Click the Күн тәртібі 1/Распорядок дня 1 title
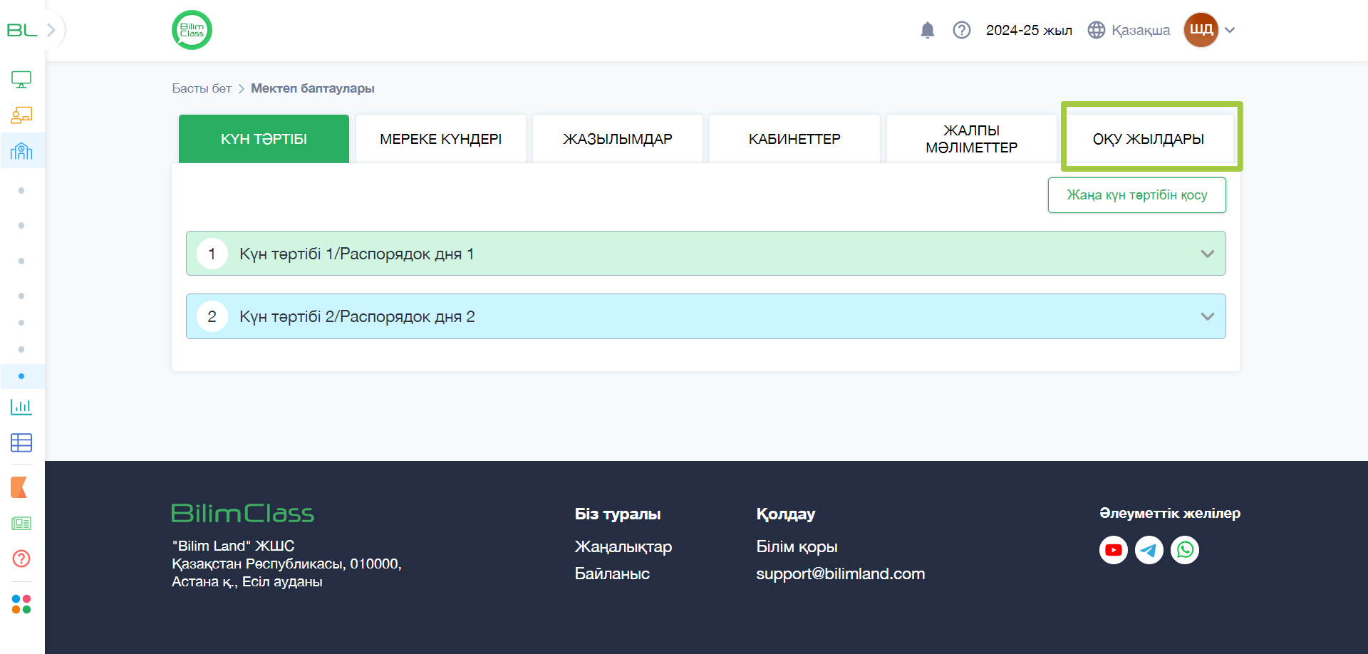This screenshot has width=1368, height=654. [357, 254]
